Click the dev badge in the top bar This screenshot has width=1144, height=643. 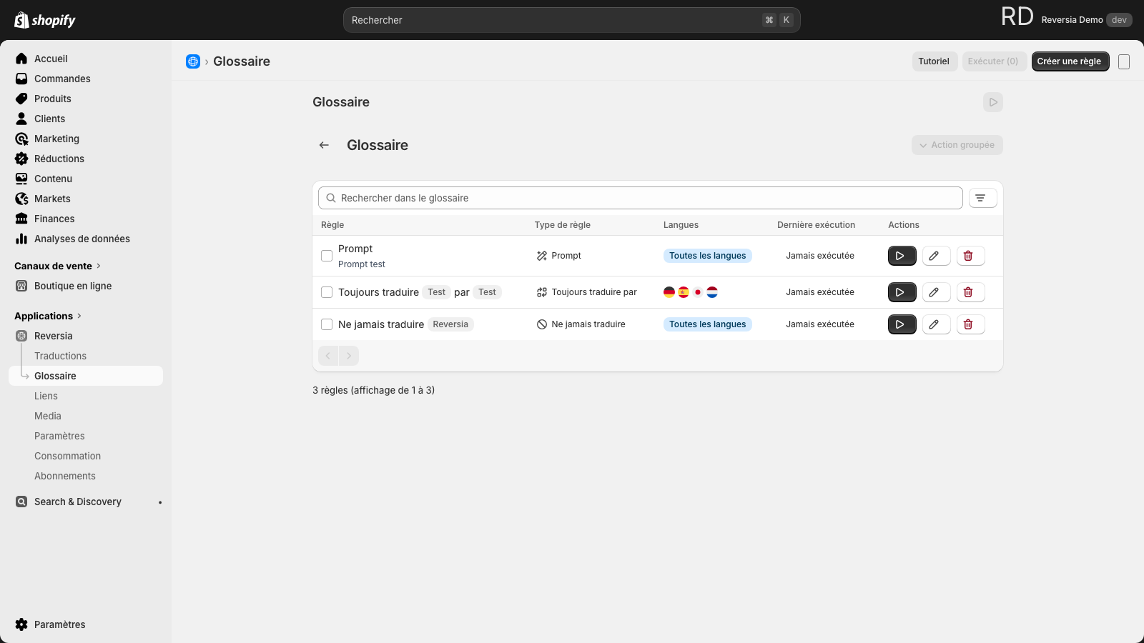pos(1119,20)
